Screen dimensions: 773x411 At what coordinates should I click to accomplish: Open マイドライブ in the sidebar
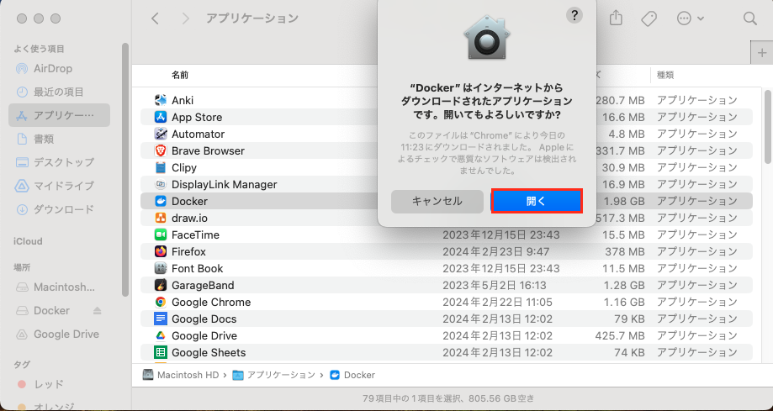tap(59, 186)
